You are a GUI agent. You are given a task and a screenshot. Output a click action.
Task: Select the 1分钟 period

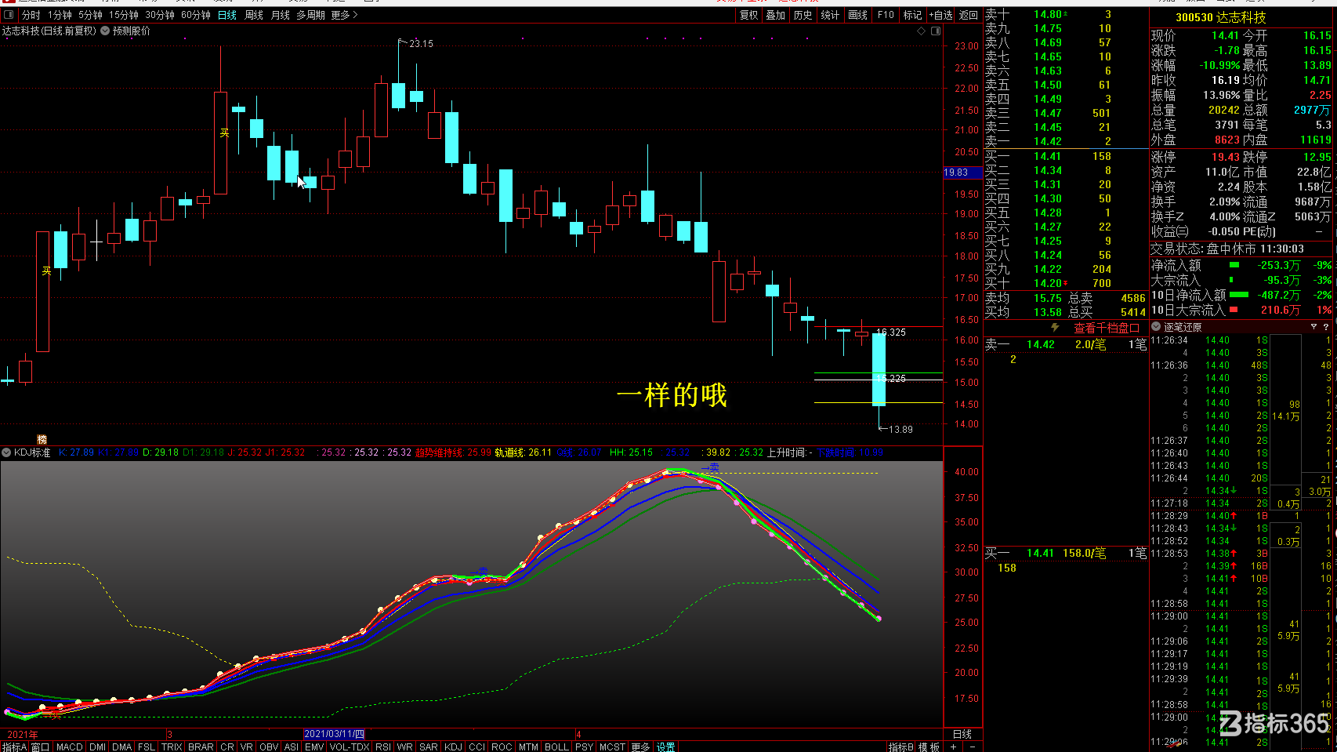point(60,15)
